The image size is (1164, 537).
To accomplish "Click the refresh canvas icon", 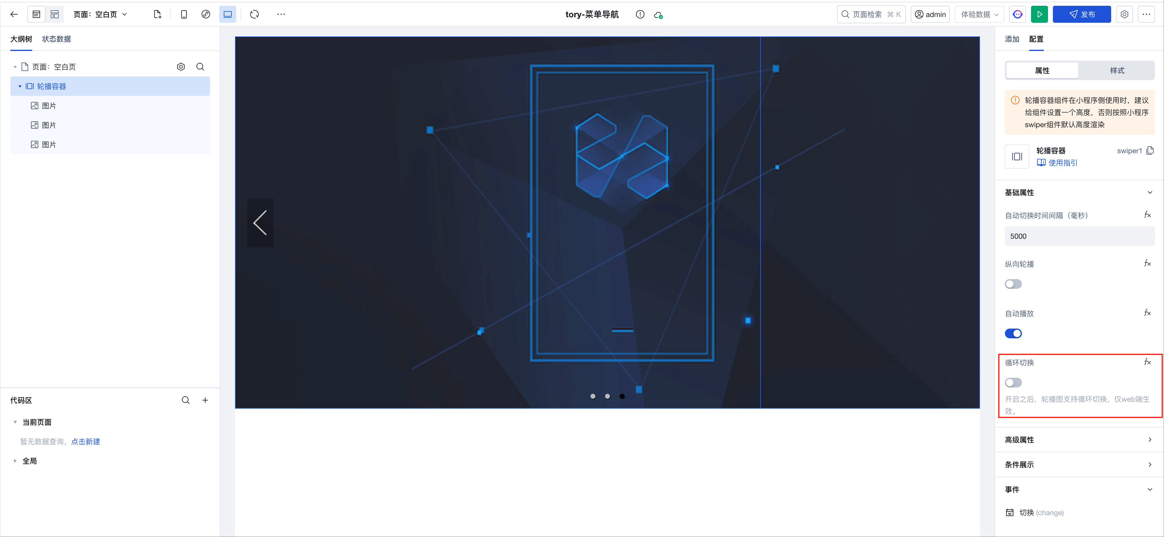I will click(x=254, y=15).
